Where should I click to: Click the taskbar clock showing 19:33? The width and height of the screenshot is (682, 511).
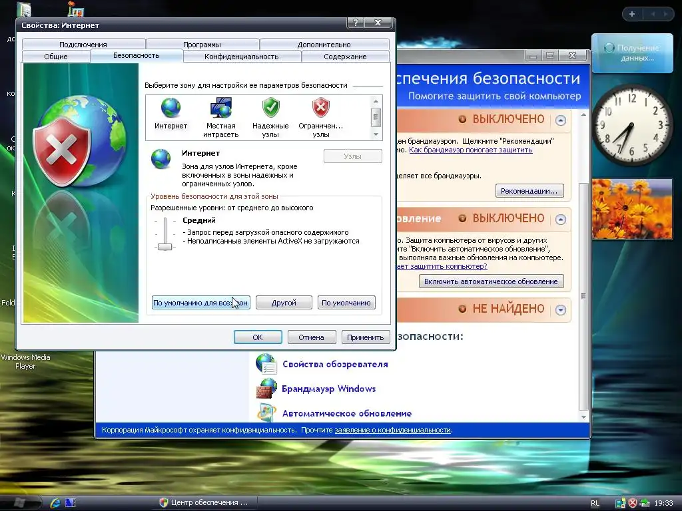click(x=664, y=503)
